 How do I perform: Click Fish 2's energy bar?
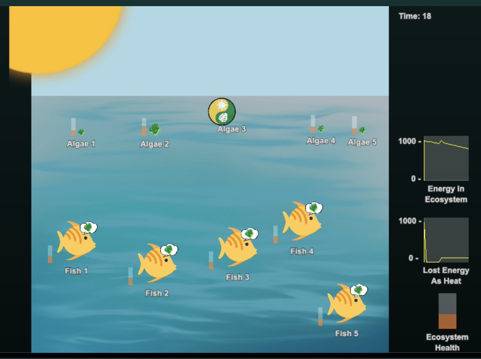pyautogui.click(x=131, y=276)
